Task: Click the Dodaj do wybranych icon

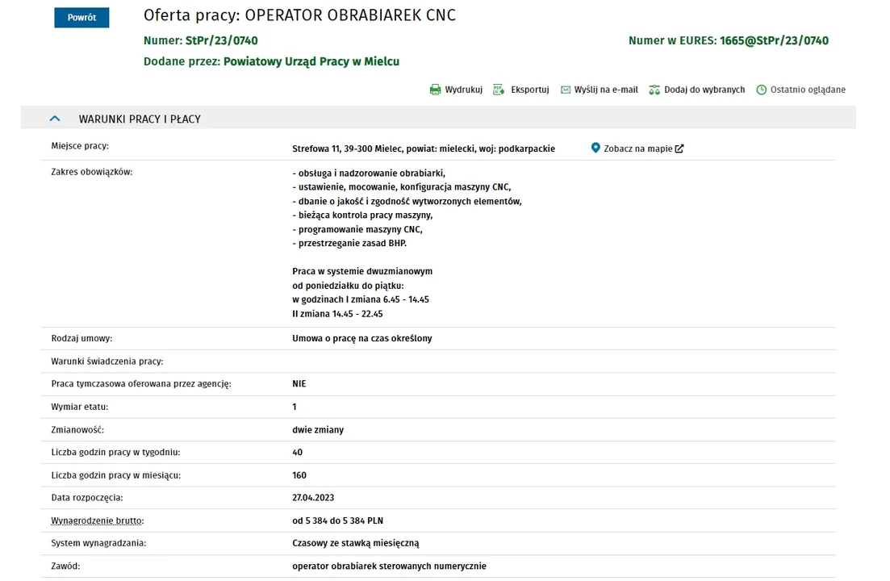Action: click(x=654, y=90)
